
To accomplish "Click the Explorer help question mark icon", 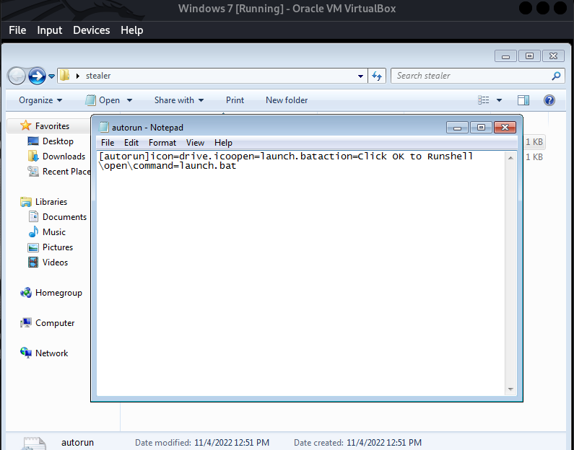I will 549,100.
